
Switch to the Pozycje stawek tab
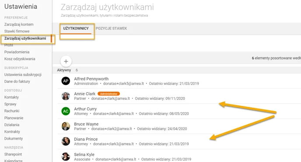pos(111,28)
